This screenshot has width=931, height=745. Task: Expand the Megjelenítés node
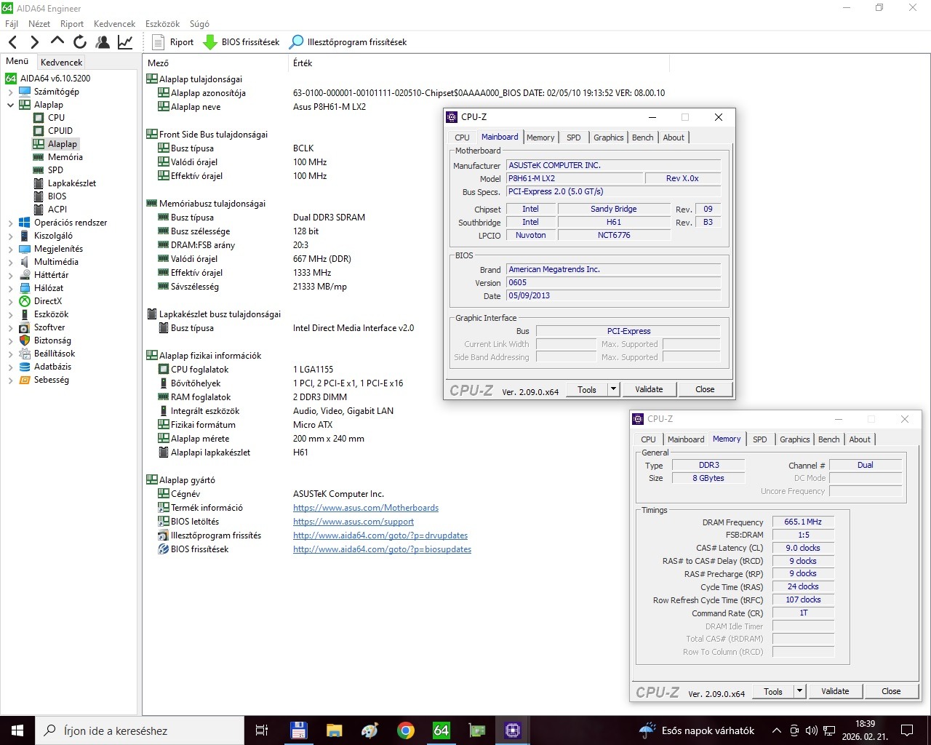click(x=10, y=249)
